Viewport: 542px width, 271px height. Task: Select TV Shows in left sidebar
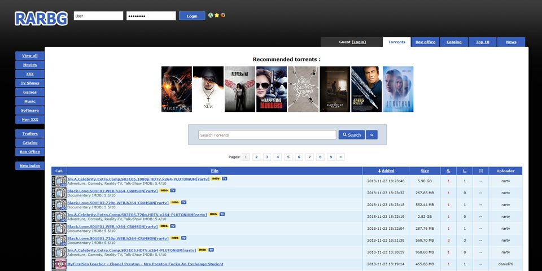point(30,83)
